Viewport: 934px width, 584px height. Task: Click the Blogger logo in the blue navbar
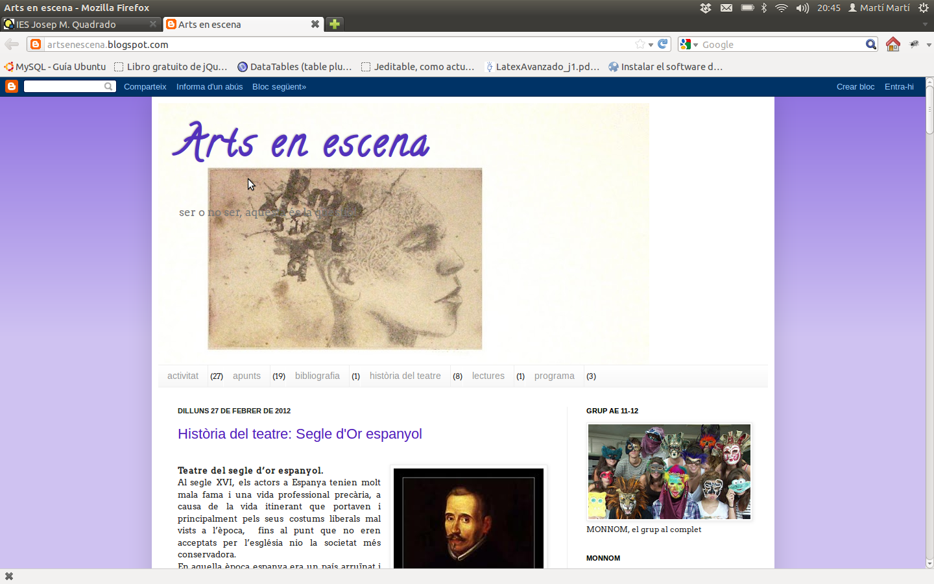pyautogui.click(x=12, y=86)
